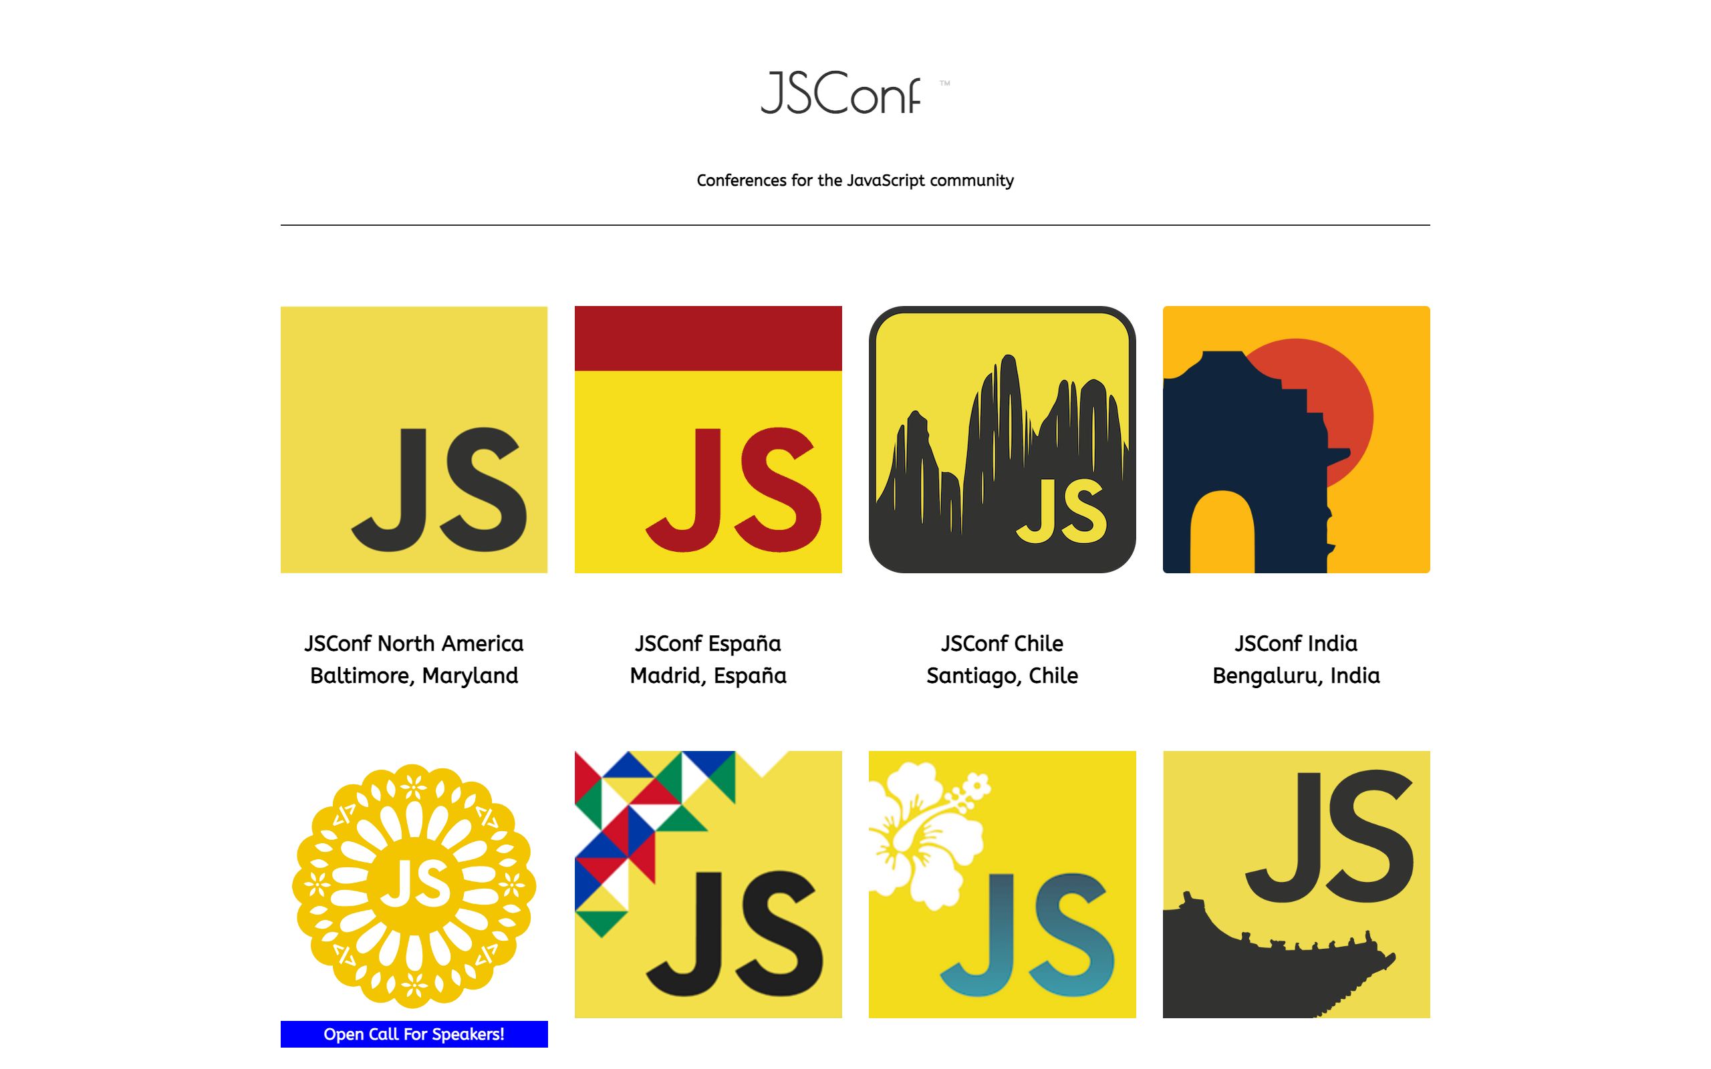The image size is (1711, 1069).
Task: Click the Madrid, España location text
Action: click(x=708, y=676)
